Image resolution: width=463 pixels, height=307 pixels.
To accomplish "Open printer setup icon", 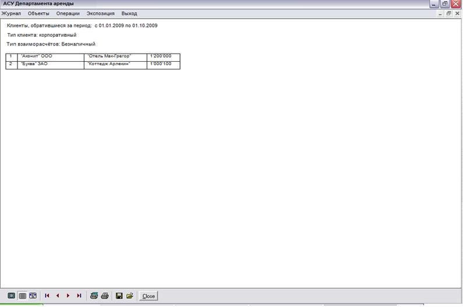I will (x=94, y=295).
